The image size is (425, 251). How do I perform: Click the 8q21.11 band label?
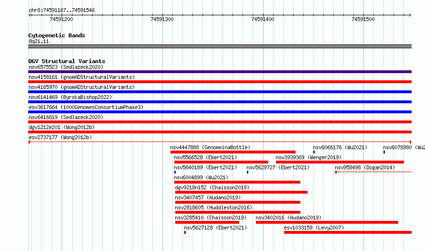click(39, 41)
